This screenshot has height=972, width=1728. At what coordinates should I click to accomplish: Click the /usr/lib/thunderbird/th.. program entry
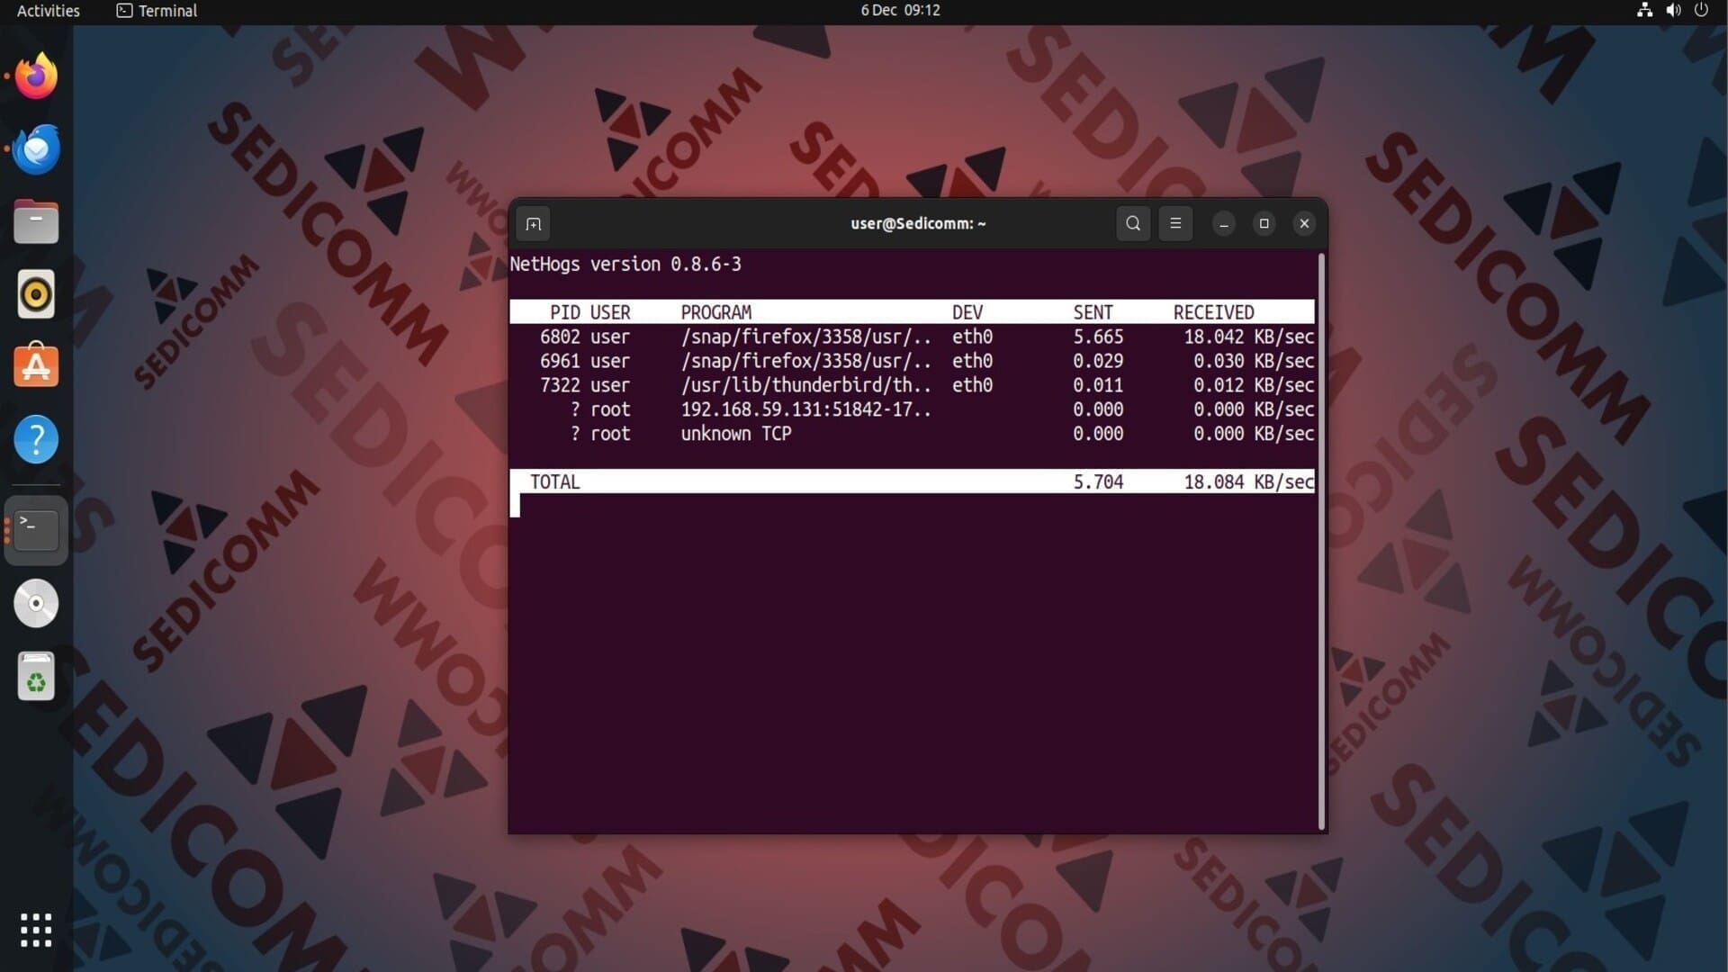806,385
